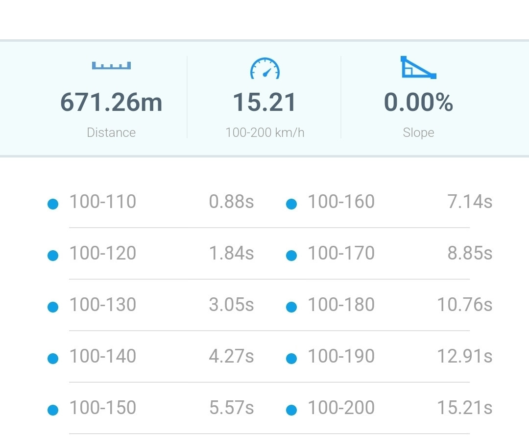Click the 0.00% slope value
The width and height of the screenshot is (529, 445).
click(x=418, y=102)
